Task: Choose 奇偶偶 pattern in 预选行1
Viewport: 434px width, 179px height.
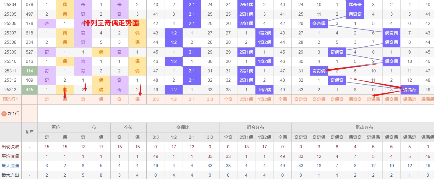Action: (373, 99)
